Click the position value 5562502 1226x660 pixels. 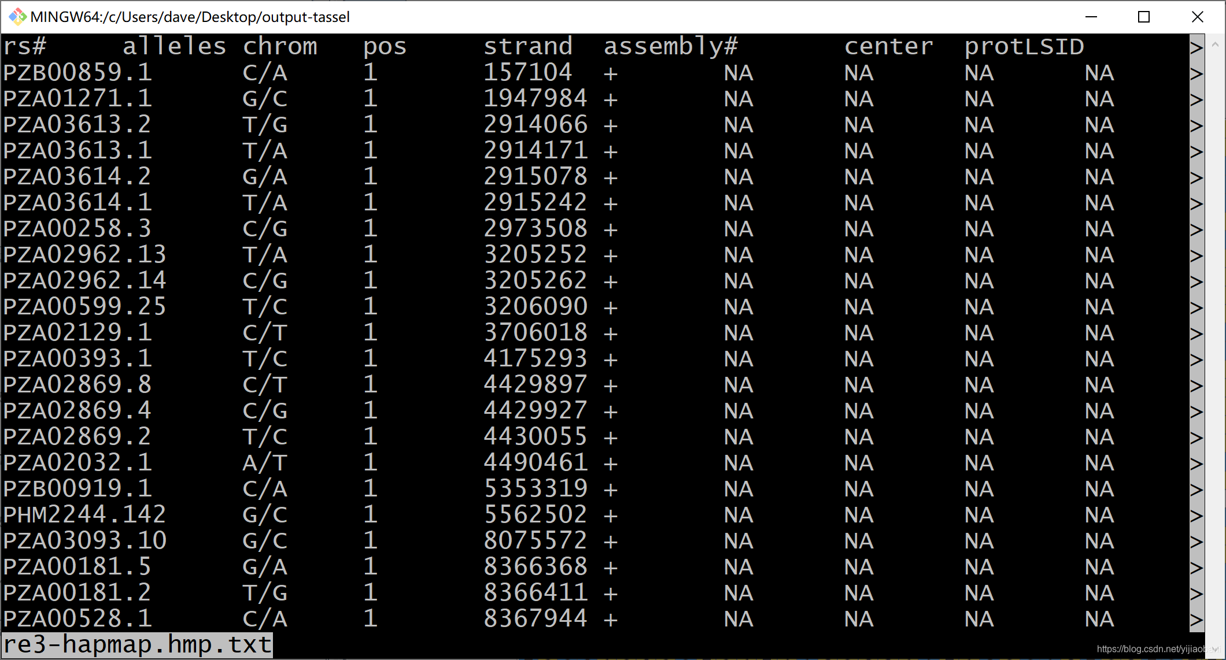pyautogui.click(x=535, y=515)
